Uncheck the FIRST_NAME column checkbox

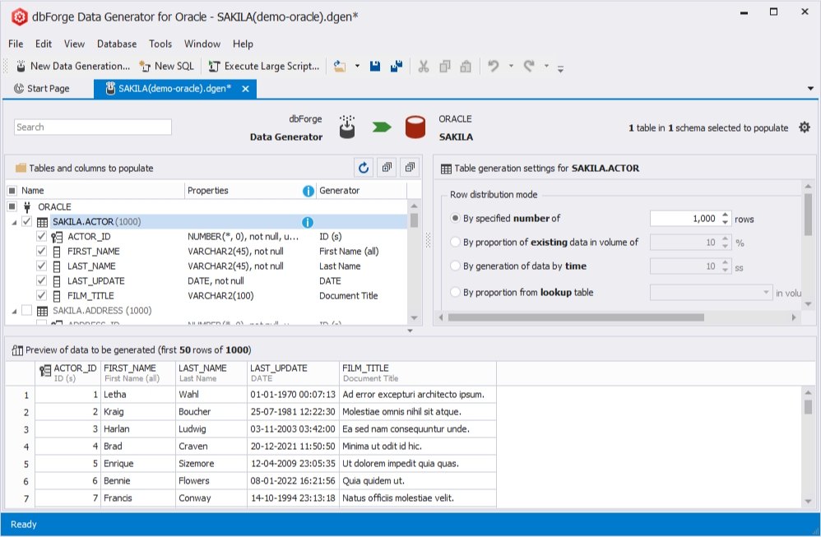click(41, 251)
